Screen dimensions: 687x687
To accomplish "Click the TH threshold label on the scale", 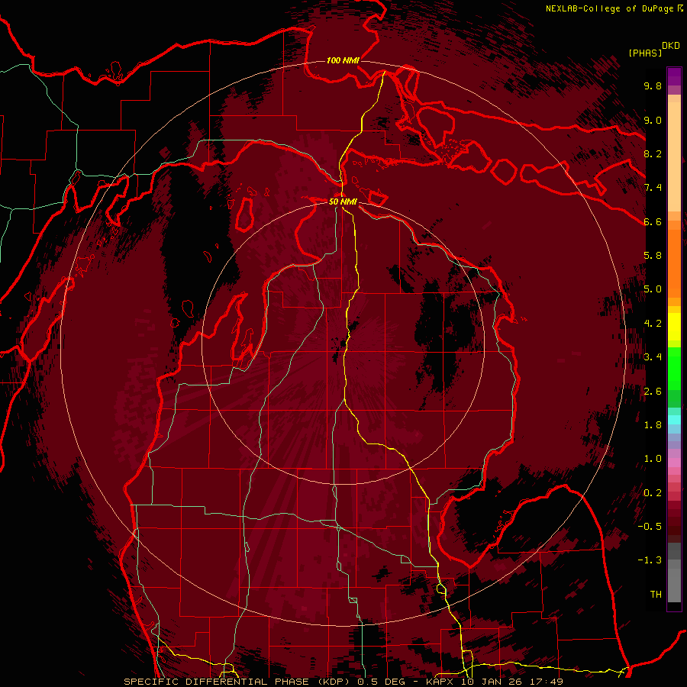I will coord(656,595).
